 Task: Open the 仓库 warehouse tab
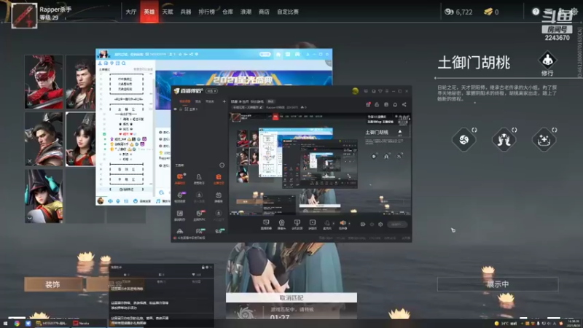[227, 12]
